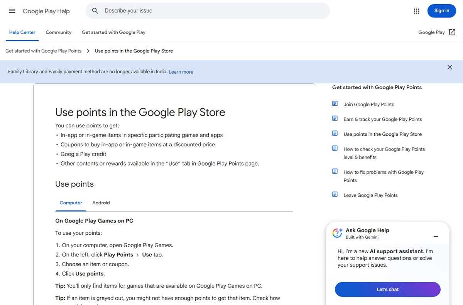Follow the Learn more link in banner
Viewport: 463px width, 305px height.
click(x=181, y=72)
